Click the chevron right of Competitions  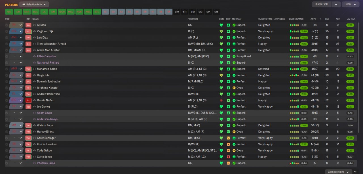point(355,172)
